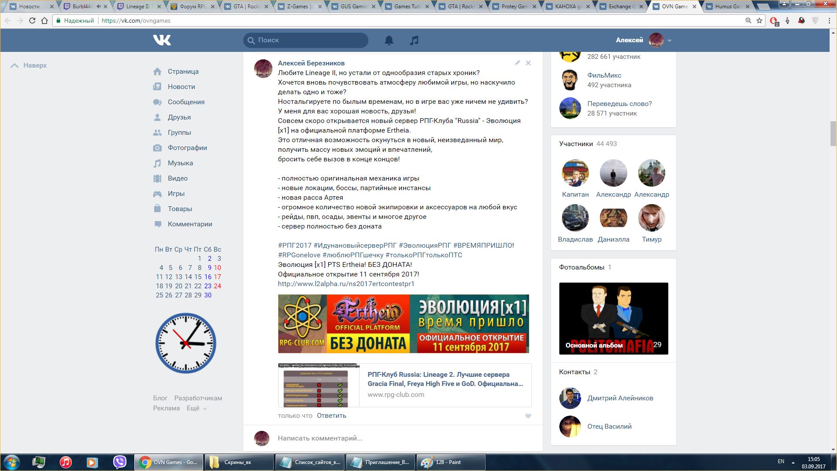Open notifications bell icon
Viewport: 837px width, 471px height.
tap(389, 40)
